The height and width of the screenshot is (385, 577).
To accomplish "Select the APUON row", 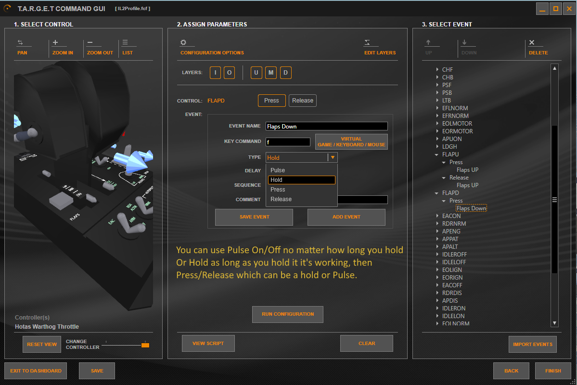I will pyautogui.click(x=452, y=139).
